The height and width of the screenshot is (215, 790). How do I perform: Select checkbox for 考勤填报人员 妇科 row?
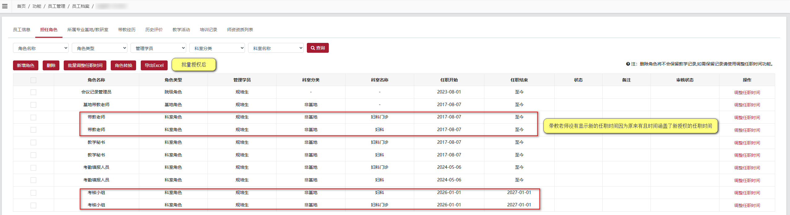(x=33, y=180)
